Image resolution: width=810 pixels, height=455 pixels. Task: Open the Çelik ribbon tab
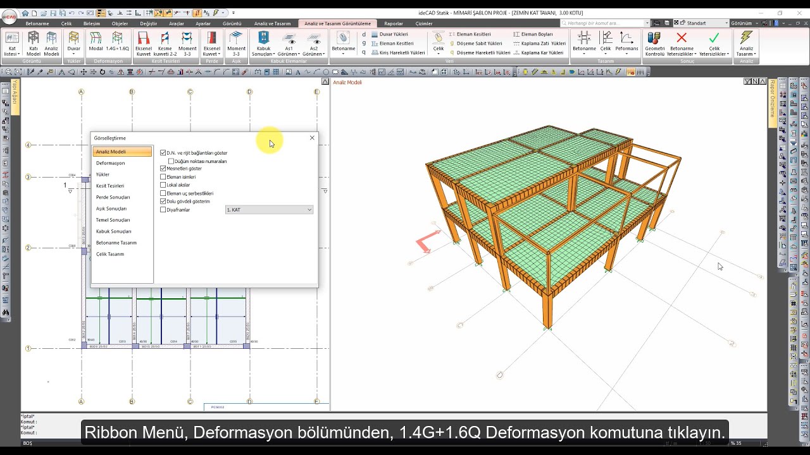pos(66,23)
